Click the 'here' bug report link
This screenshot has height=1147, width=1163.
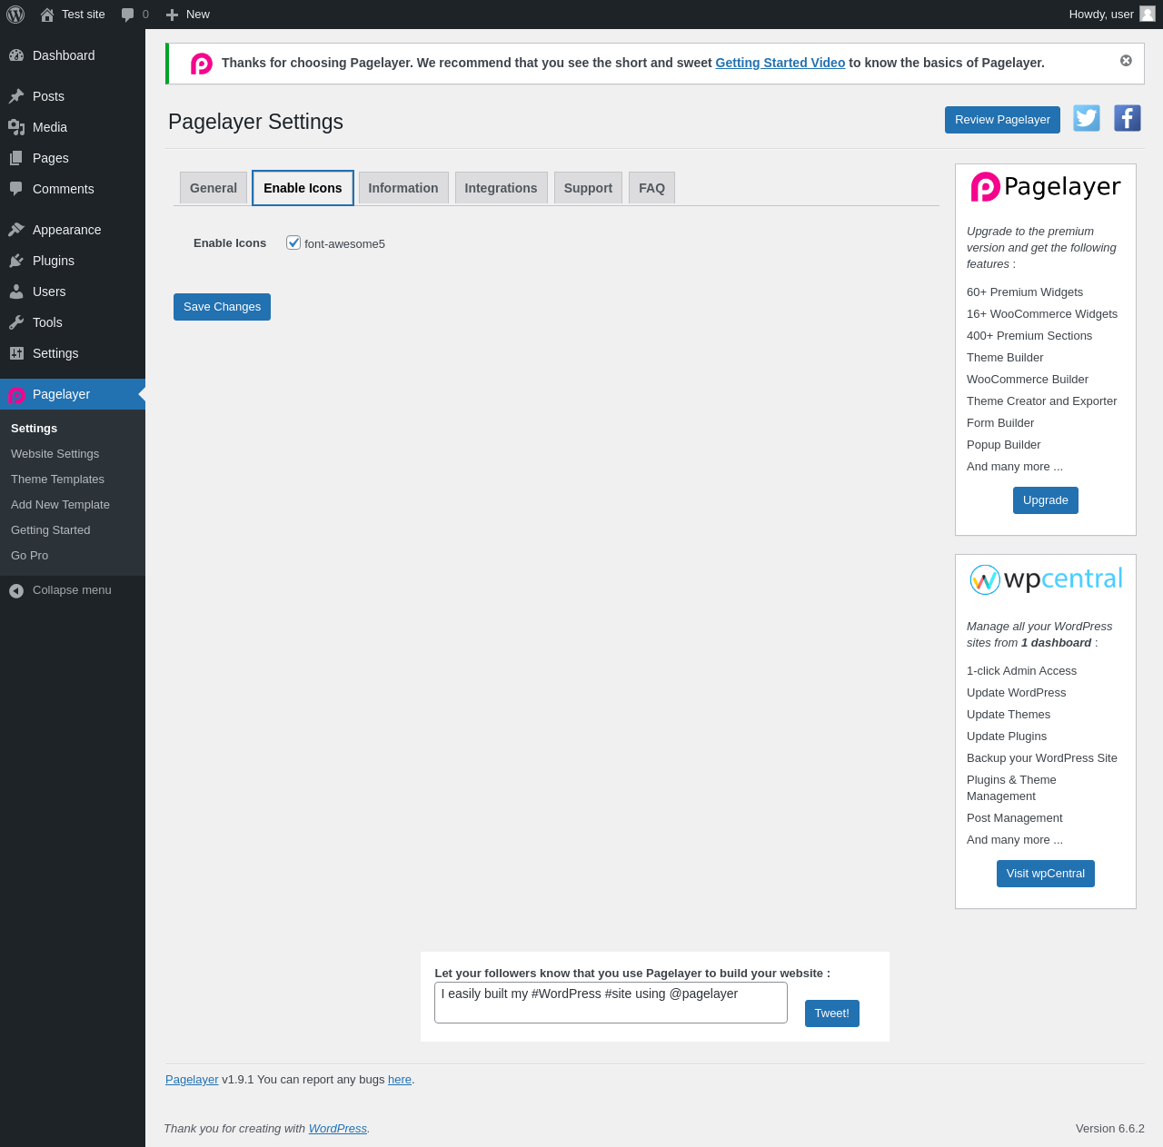tap(400, 1080)
